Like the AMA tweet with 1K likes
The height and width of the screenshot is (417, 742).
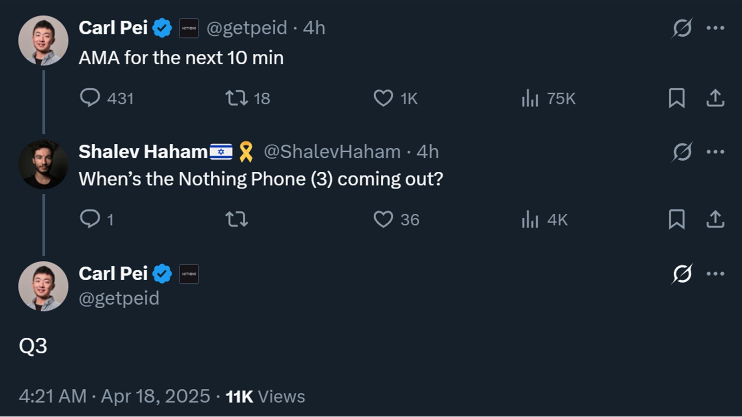[x=383, y=98]
